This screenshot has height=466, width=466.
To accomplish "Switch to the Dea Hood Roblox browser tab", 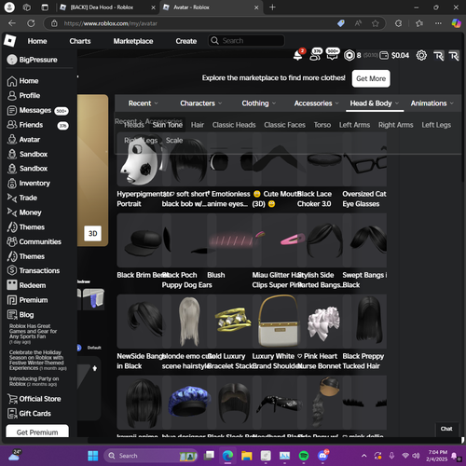I will pyautogui.click(x=106, y=7).
